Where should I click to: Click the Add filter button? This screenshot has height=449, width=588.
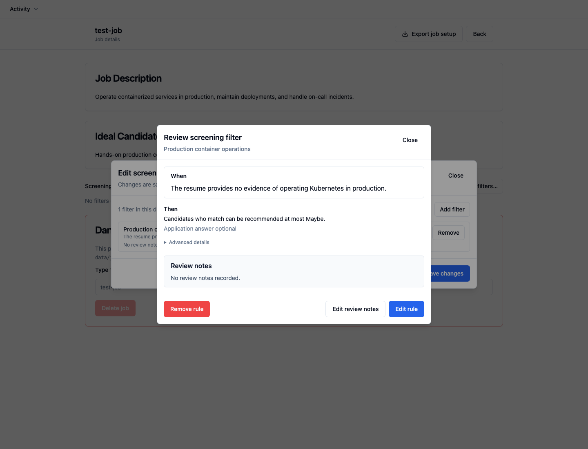(x=452, y=209)
